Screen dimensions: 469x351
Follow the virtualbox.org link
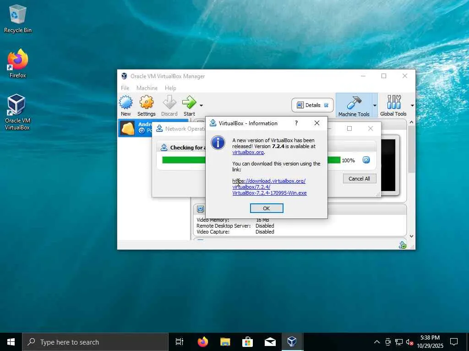[x=248, y=152]
